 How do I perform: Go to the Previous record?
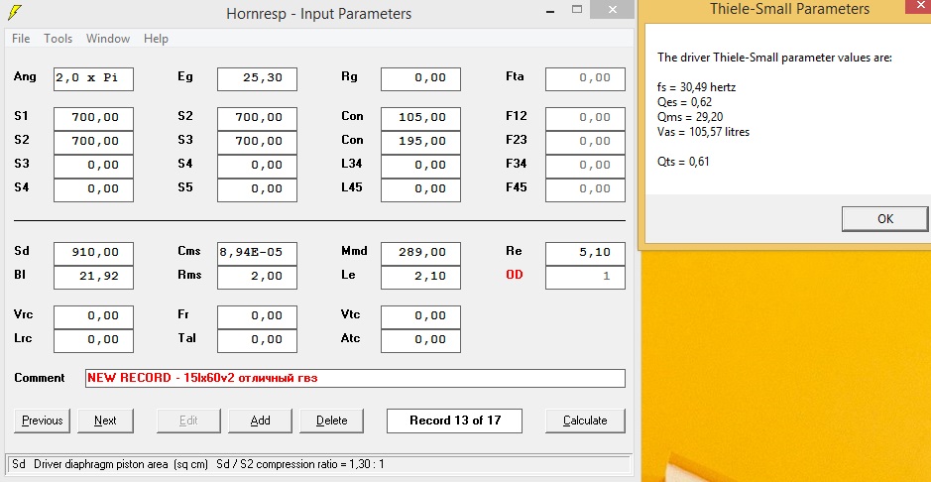[43, 421]
